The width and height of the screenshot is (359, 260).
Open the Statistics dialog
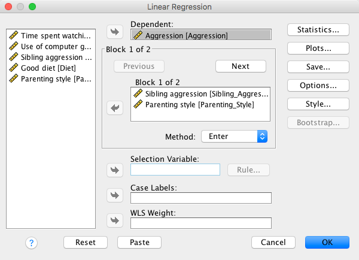tap(318, 29)
